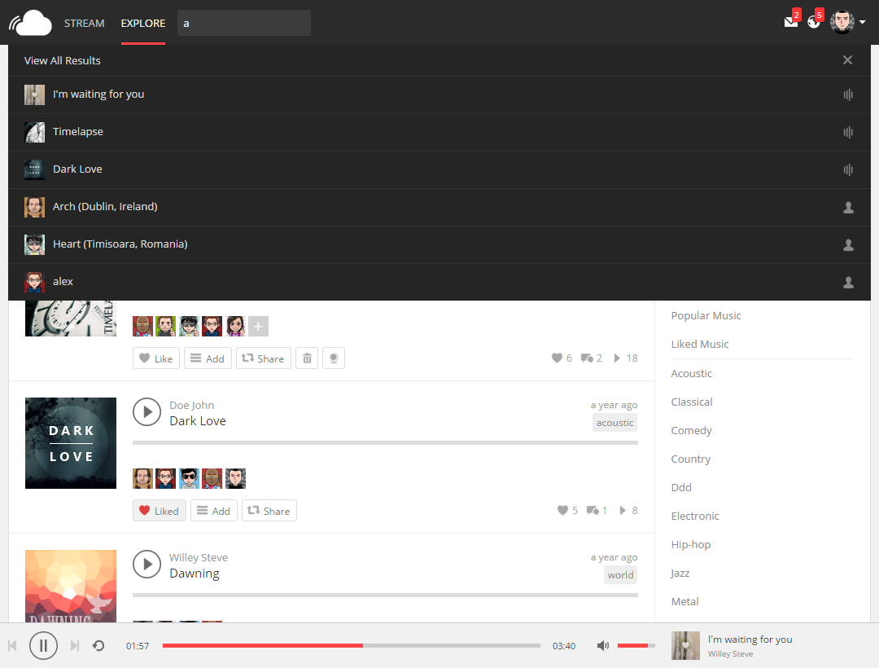Viewport: 879px width, 668px height.
Task: Click the plus icon after the Timelapse avatars
Action: [x=259, y=327]
